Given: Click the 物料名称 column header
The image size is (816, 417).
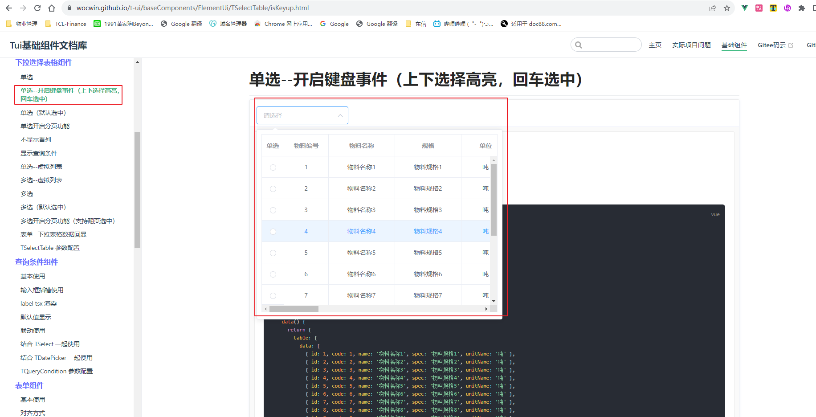Looking at the screenshot, I should click(x=362, y=146).
